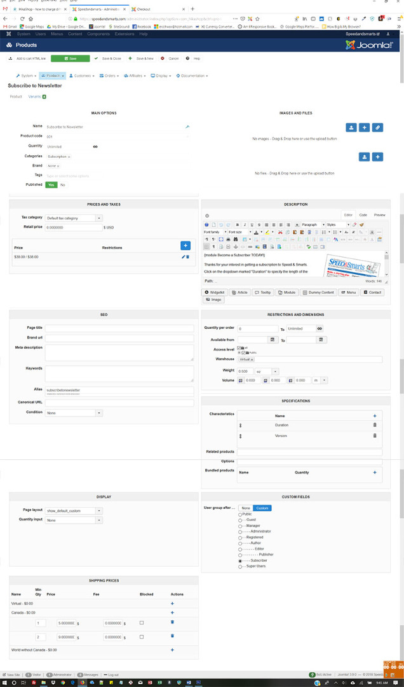
Task: Add a characteristic with the plus icon
Action: pos(374,416)
